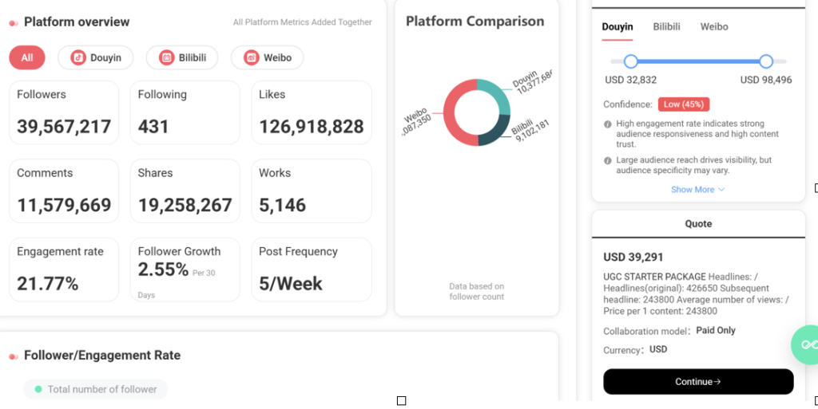Click the Low (45%) confidence badge
This screenshot has height=409, width=818.
pos(683,104)
